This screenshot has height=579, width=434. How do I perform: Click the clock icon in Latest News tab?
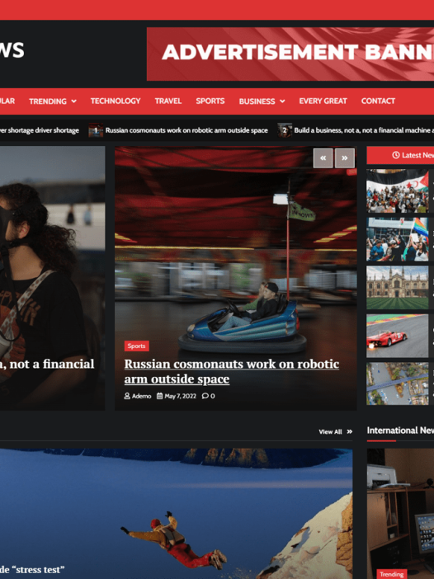point(396,155)
